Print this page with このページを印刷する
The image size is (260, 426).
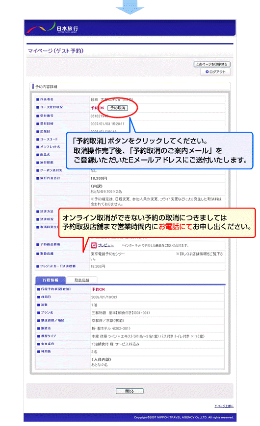coord(212,64)
